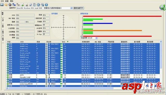166x95 pixels.
Task: Sort by the 网络类型 column header
Action: [x=111, y=42]
